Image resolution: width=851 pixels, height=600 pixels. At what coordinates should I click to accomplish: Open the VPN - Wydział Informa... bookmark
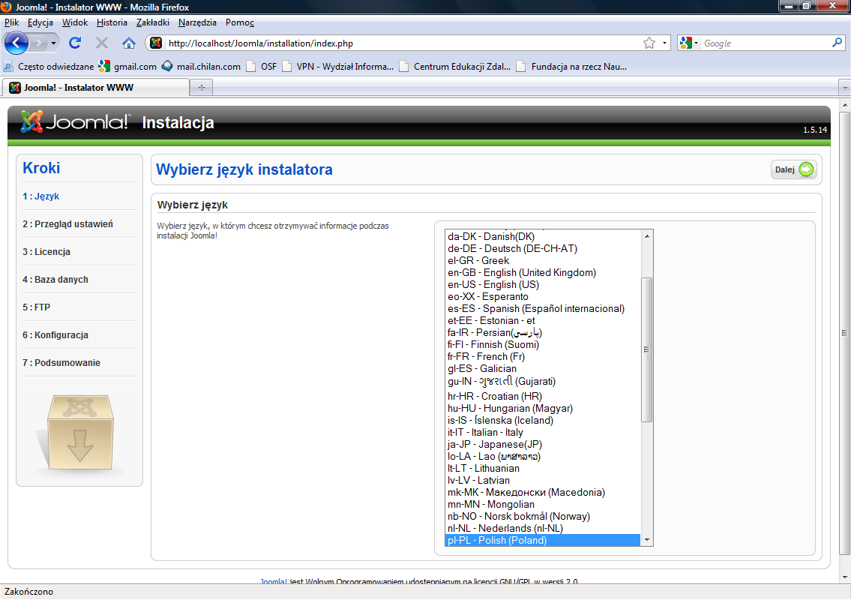coord(337,66)
